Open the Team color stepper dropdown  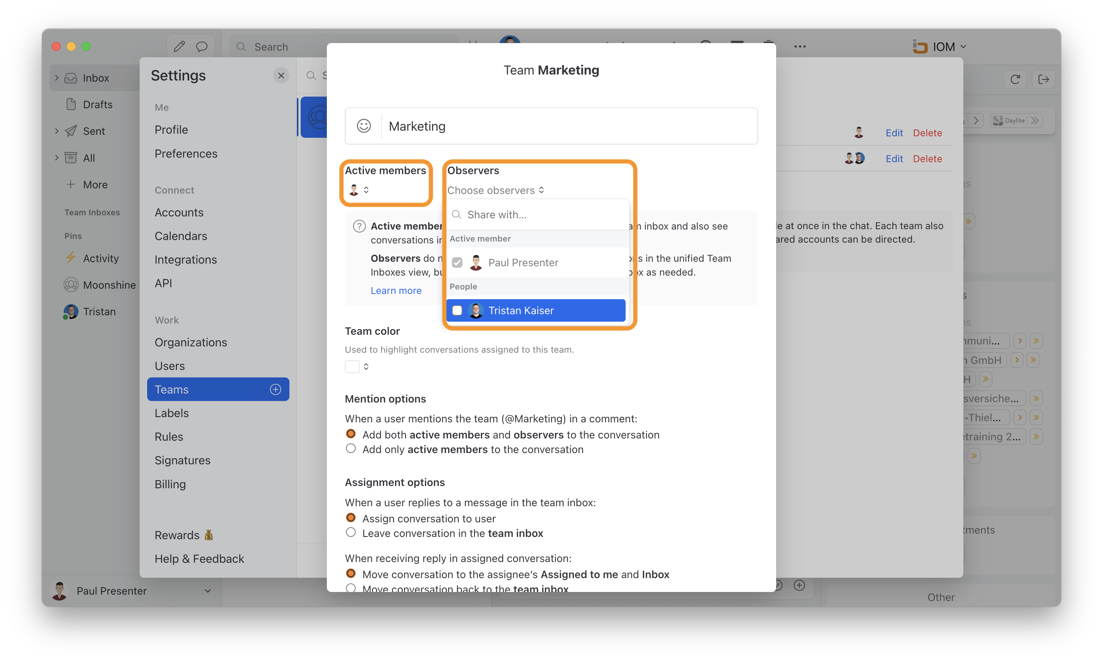(x=366, y=367)
